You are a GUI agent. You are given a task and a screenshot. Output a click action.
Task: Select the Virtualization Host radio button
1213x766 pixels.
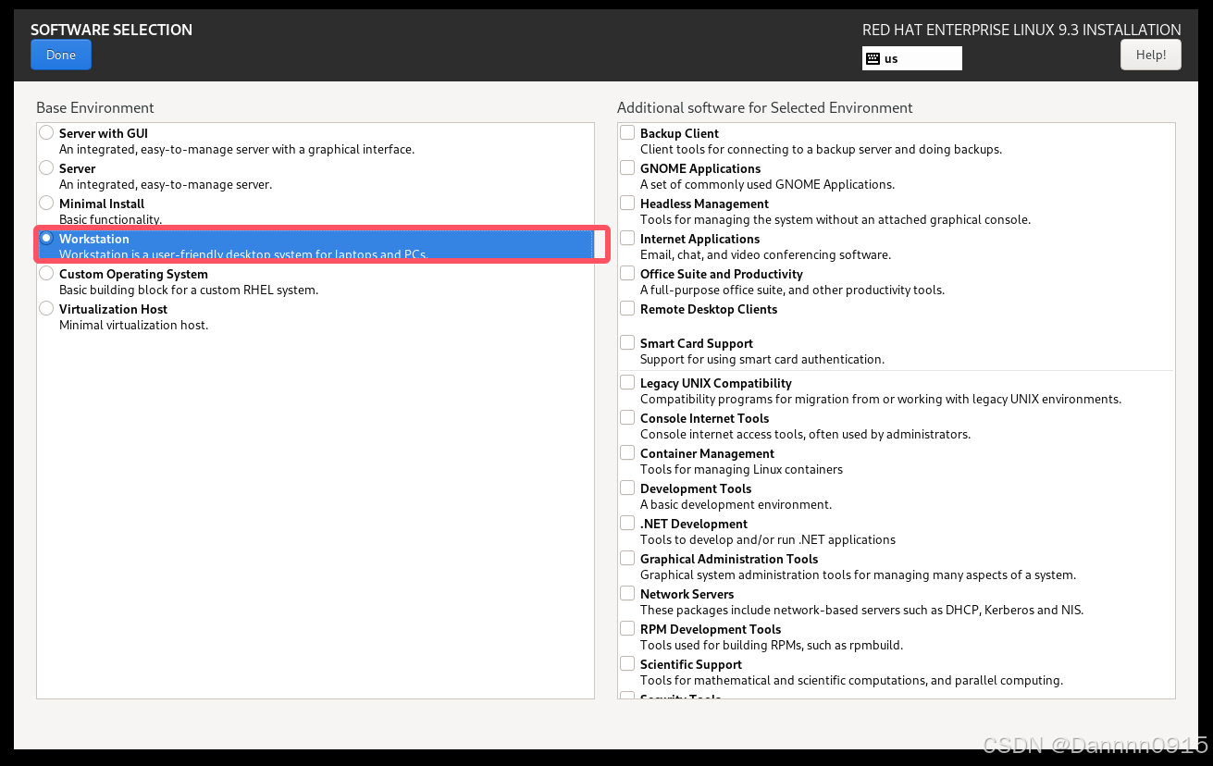click(x=46, y=309)
